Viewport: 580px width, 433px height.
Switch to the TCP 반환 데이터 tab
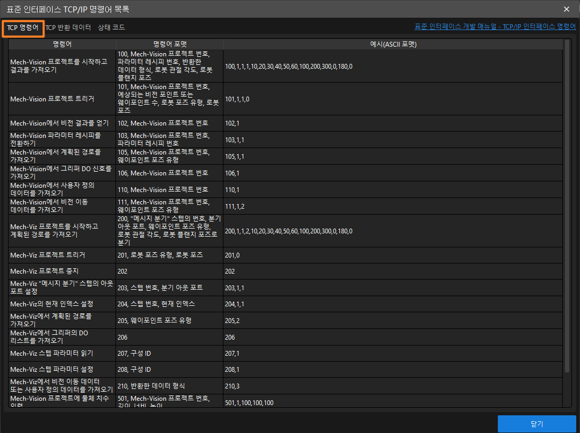pos(68,27)
